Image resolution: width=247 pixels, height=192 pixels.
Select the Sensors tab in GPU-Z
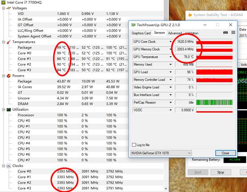[159, 32]
